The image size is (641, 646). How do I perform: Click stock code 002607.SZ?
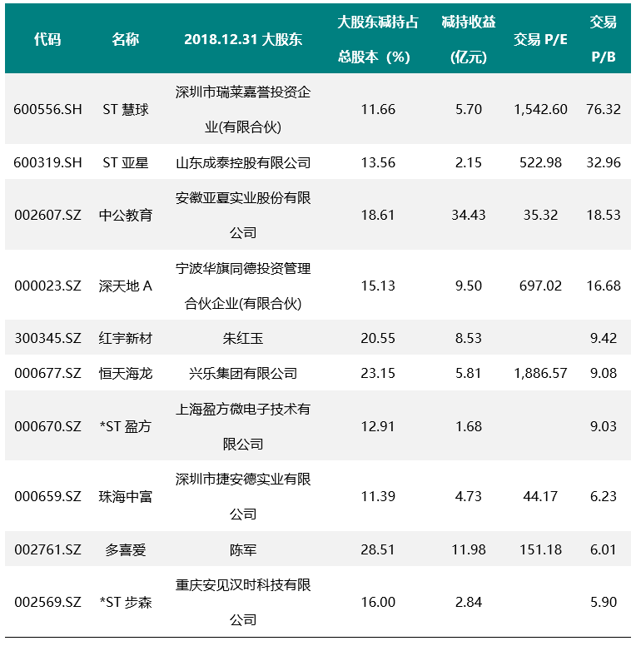click(47, 215)
